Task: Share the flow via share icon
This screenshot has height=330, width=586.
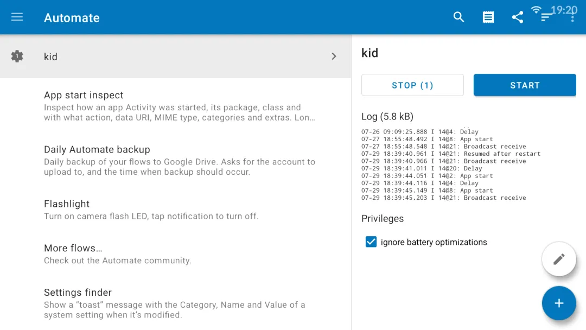Action: [x=517, y=17]
